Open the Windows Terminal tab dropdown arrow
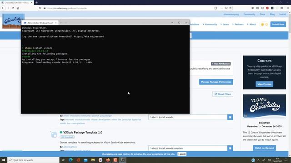 tap(66, 23)
